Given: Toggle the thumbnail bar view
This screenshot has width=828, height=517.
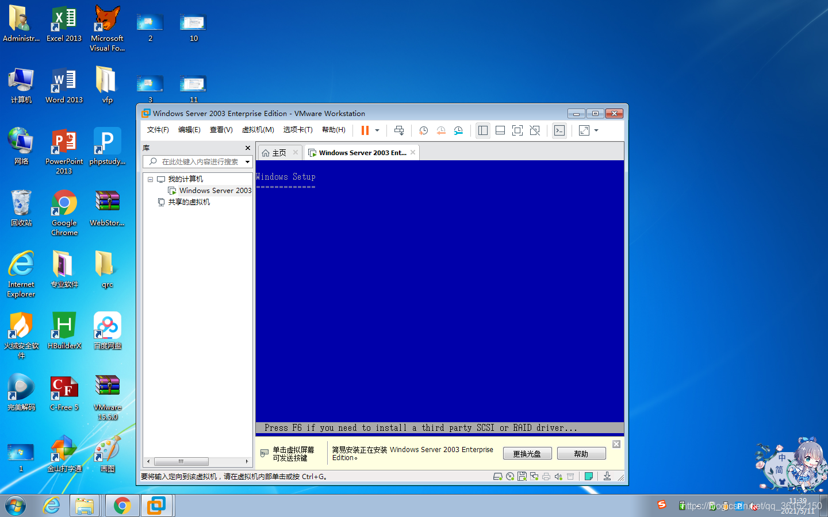Looking at the screenshot, I should (x=500, y=130).
